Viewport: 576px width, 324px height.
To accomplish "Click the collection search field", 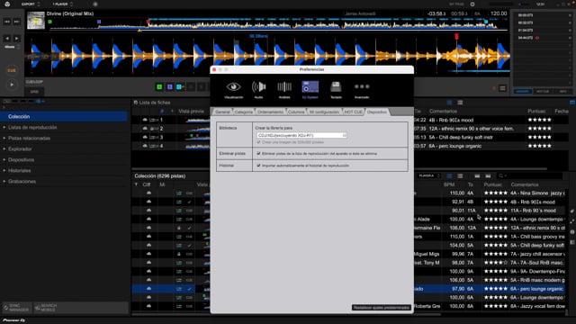I will (x=529, y=176).
